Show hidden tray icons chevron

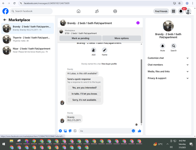167,144
